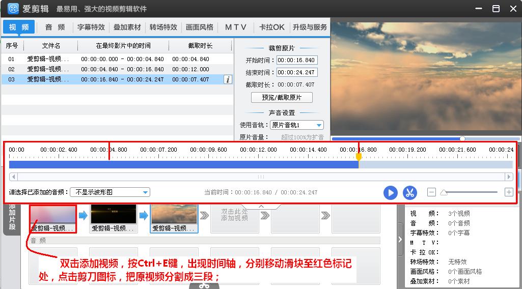The height and width of the screenshot is (289, 522).
Task: Select the second dark video clip thumbnail
Action: [x=114, y=218]
